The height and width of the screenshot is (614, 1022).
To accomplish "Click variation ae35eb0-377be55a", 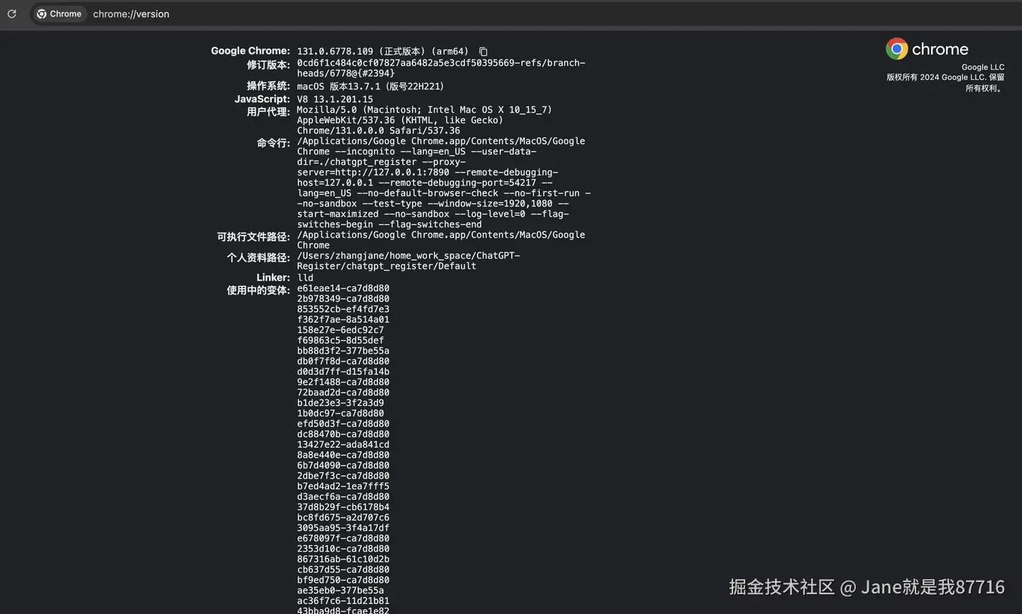I will 340,591.
